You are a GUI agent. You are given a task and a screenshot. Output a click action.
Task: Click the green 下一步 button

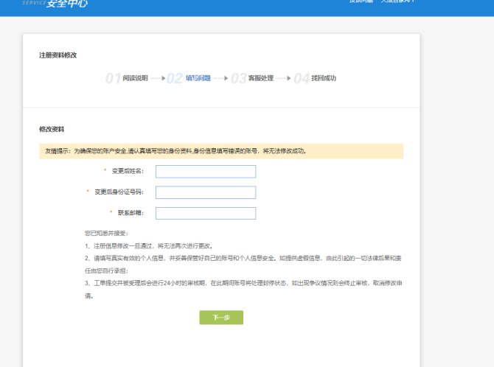point(221,317)
